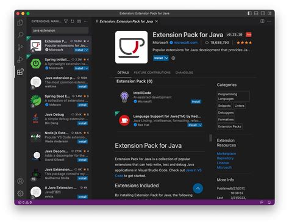Click the star rating in extension header
Viewport: 289px width, 224px height.
244,43
